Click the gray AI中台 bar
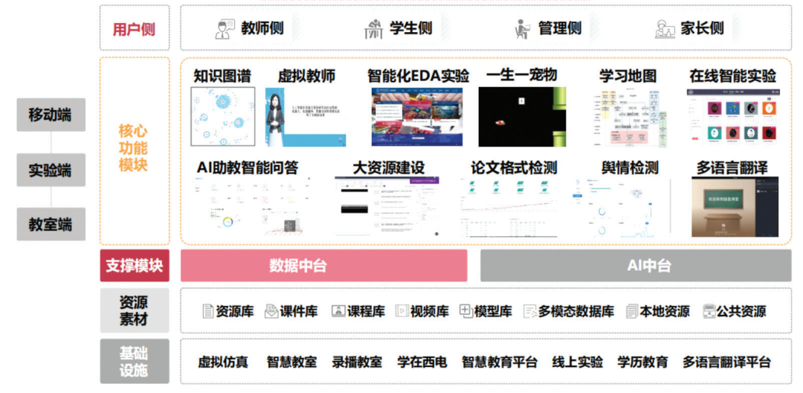The height and width of the screenshot is (393, 803). [636, 266]
